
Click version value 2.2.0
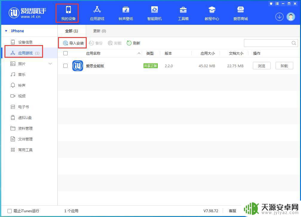pyautogui.click(x=169, y=66)
